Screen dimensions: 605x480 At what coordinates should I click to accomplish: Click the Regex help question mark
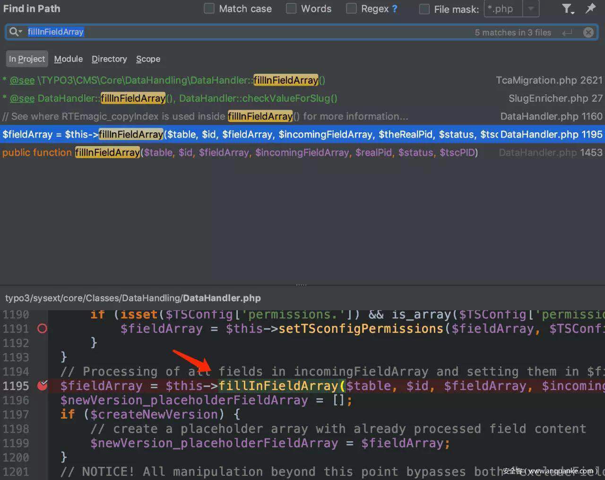tap(395, 9)
